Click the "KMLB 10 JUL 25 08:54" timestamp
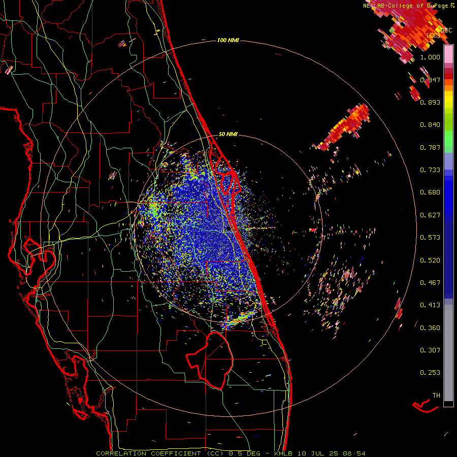Viewport: 457px width, 457px height. [320, 453]
